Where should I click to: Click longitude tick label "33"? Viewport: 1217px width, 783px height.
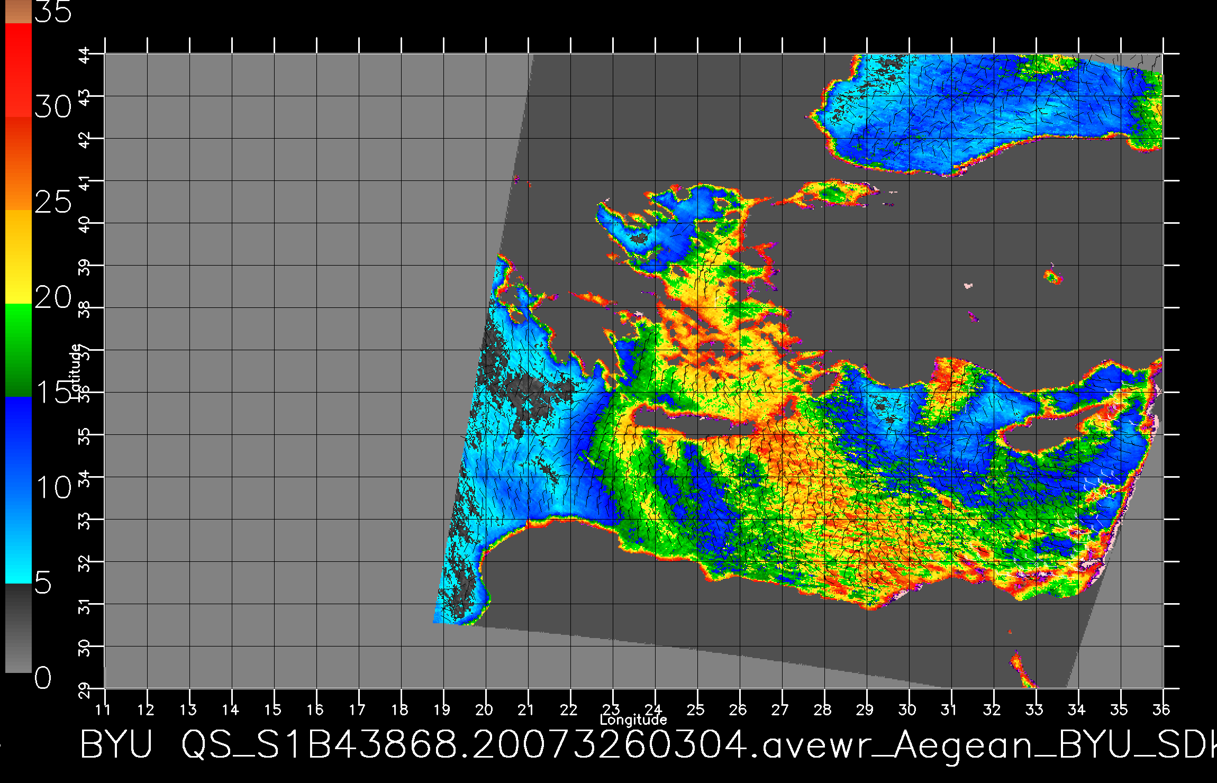1034,709
